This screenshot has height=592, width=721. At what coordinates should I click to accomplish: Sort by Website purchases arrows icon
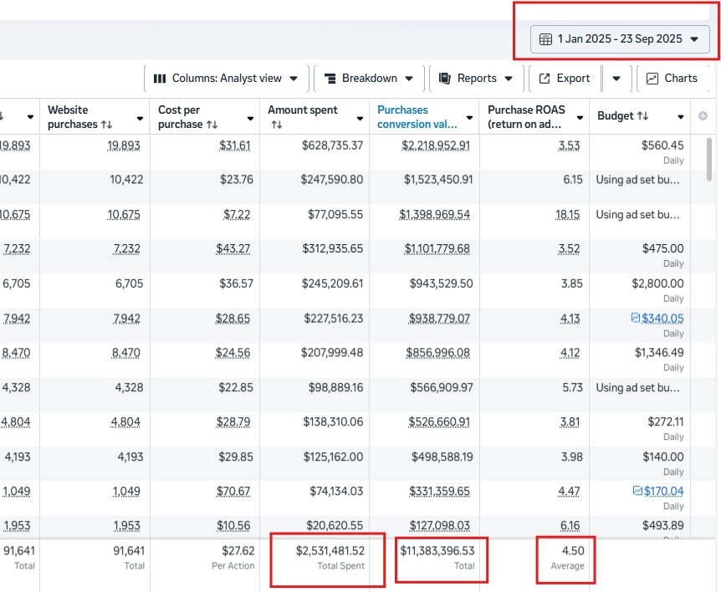107,125
